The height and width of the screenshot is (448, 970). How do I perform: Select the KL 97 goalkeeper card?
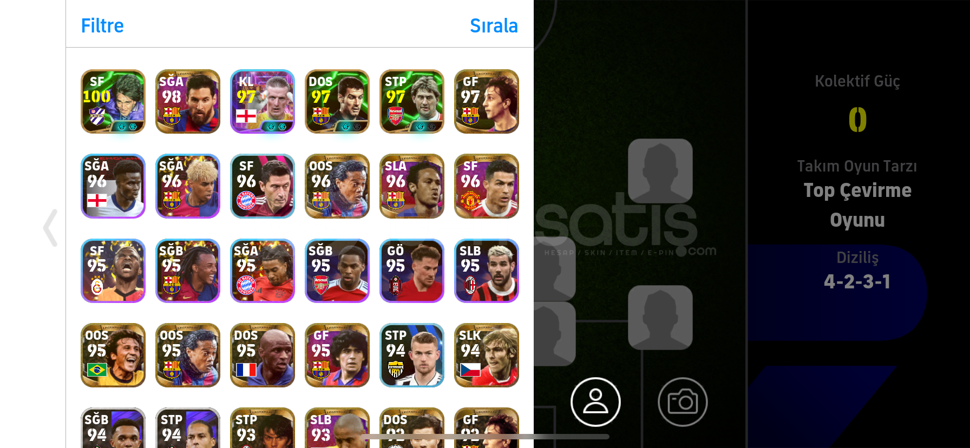263,101
